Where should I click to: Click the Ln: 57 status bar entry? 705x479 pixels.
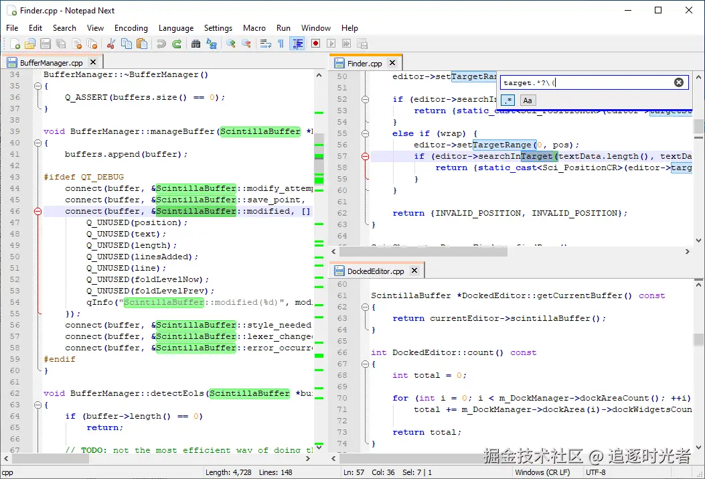click(354, 472)
